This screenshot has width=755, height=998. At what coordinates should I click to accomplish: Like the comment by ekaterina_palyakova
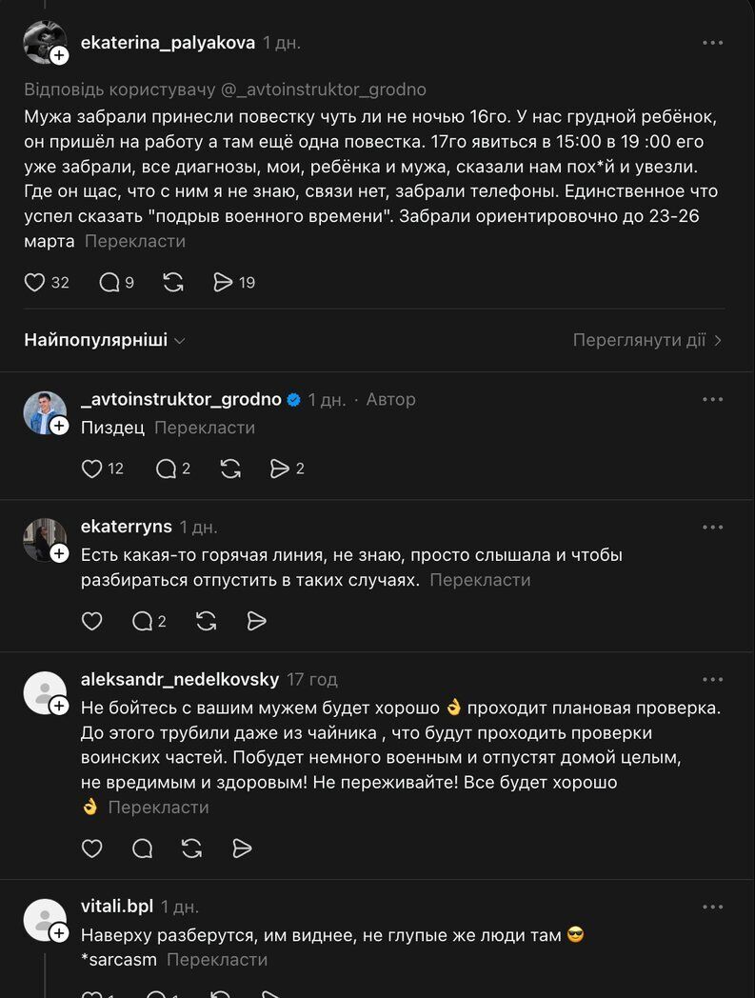(34, 282)
